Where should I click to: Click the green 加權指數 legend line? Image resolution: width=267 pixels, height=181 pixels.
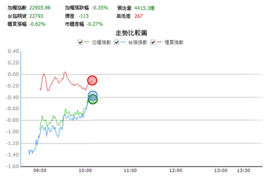[x=88, y=42]
